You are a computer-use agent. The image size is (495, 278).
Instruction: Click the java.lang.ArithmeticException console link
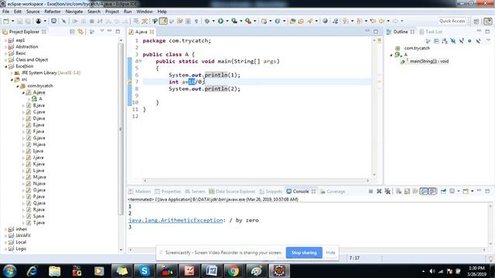(176, 220)
